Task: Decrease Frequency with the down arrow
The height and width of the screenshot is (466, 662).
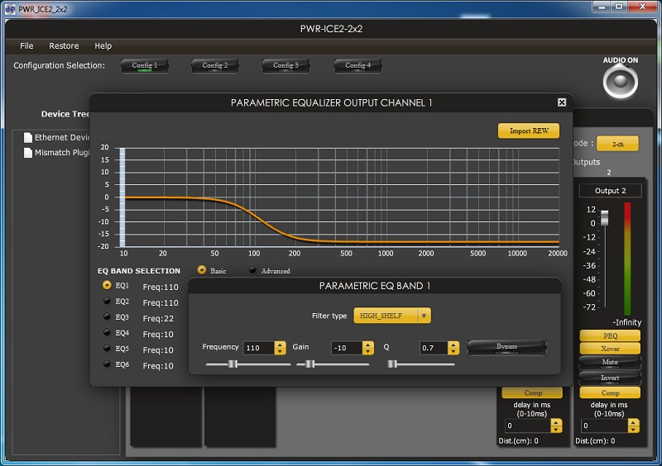Action: 280,351
